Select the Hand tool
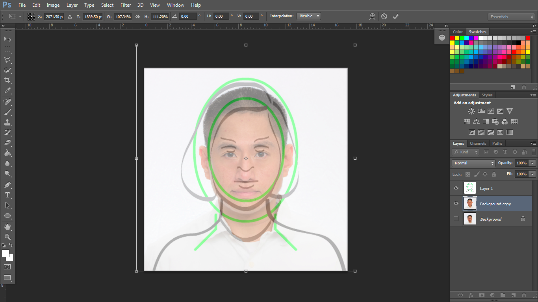This screenshot has width=538, height=302. click(7, 226)
